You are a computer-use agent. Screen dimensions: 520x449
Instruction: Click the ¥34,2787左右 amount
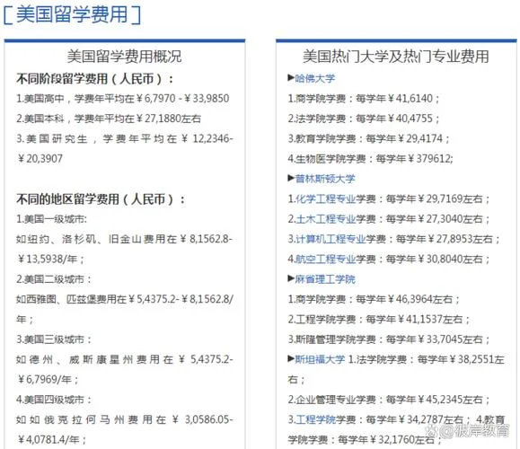430,419
